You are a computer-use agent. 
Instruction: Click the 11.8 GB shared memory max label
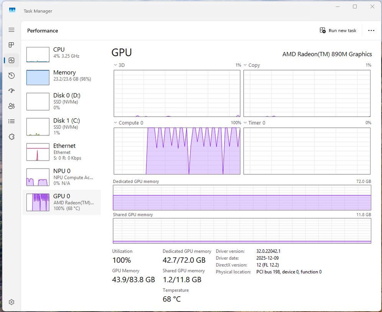pos(364,214)
